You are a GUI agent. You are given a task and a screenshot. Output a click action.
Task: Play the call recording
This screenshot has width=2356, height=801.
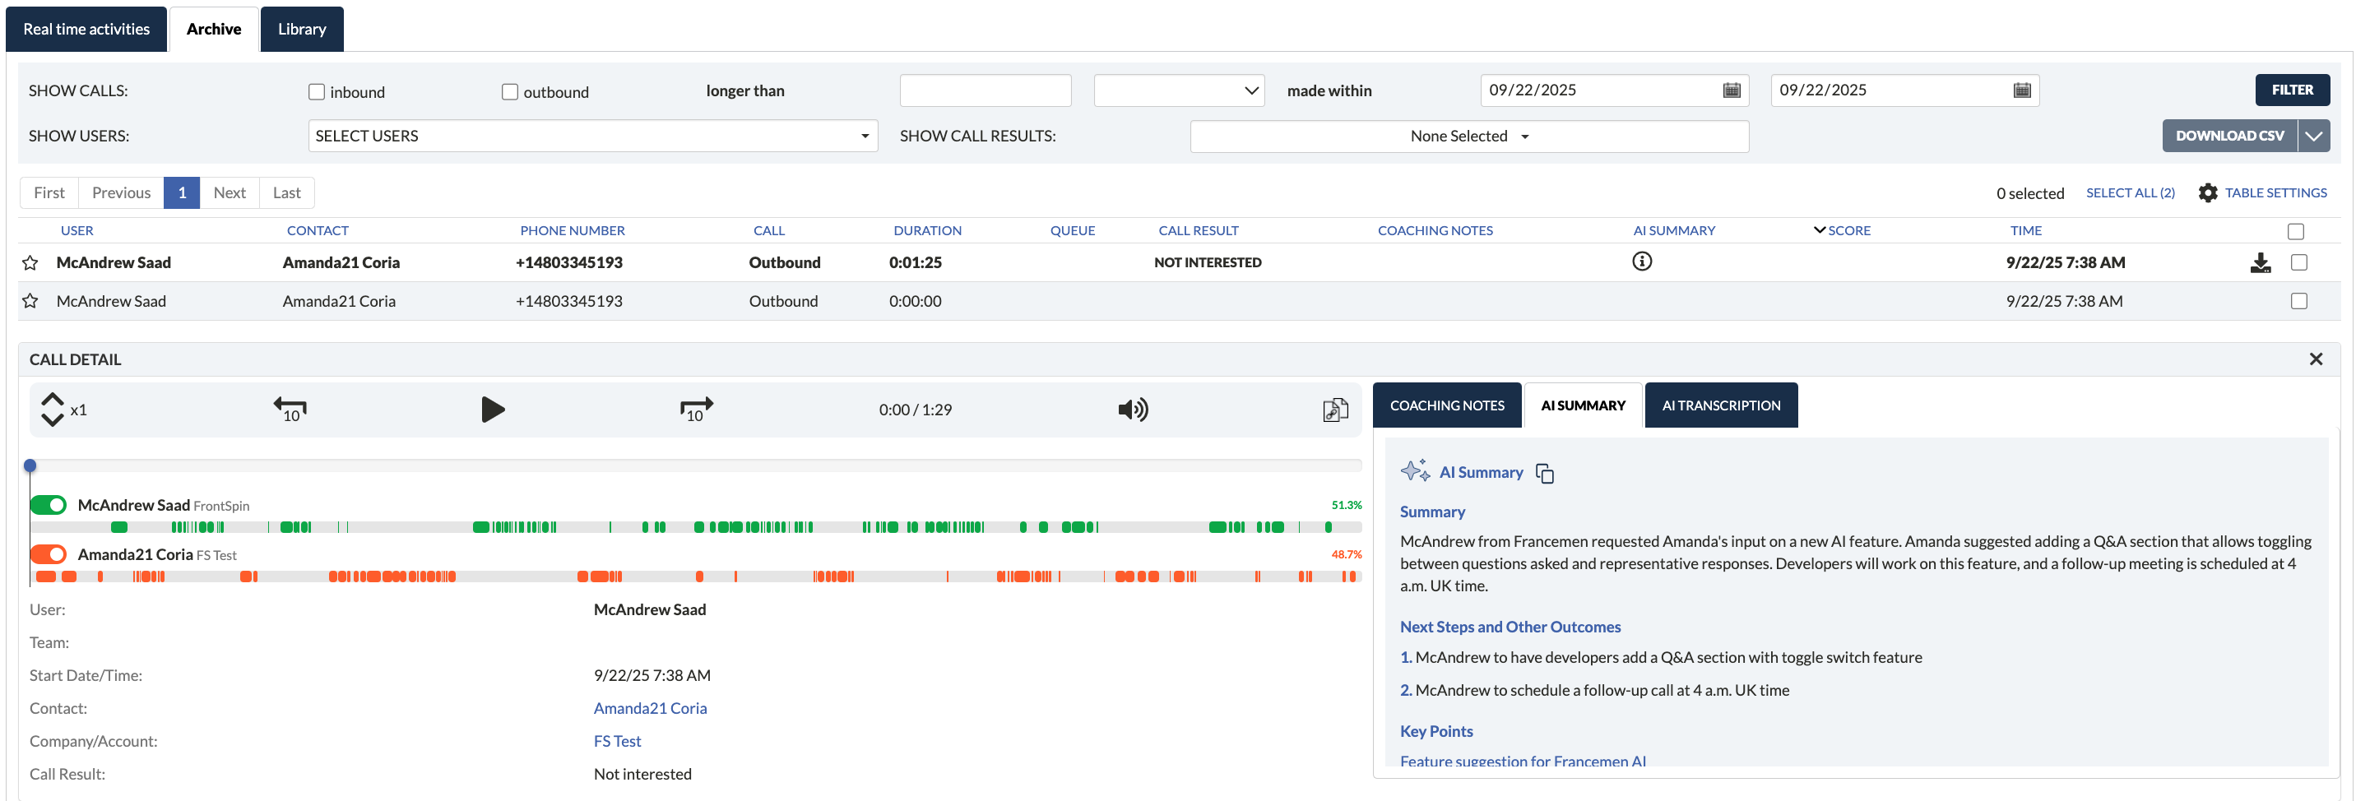tap(493, 410)
